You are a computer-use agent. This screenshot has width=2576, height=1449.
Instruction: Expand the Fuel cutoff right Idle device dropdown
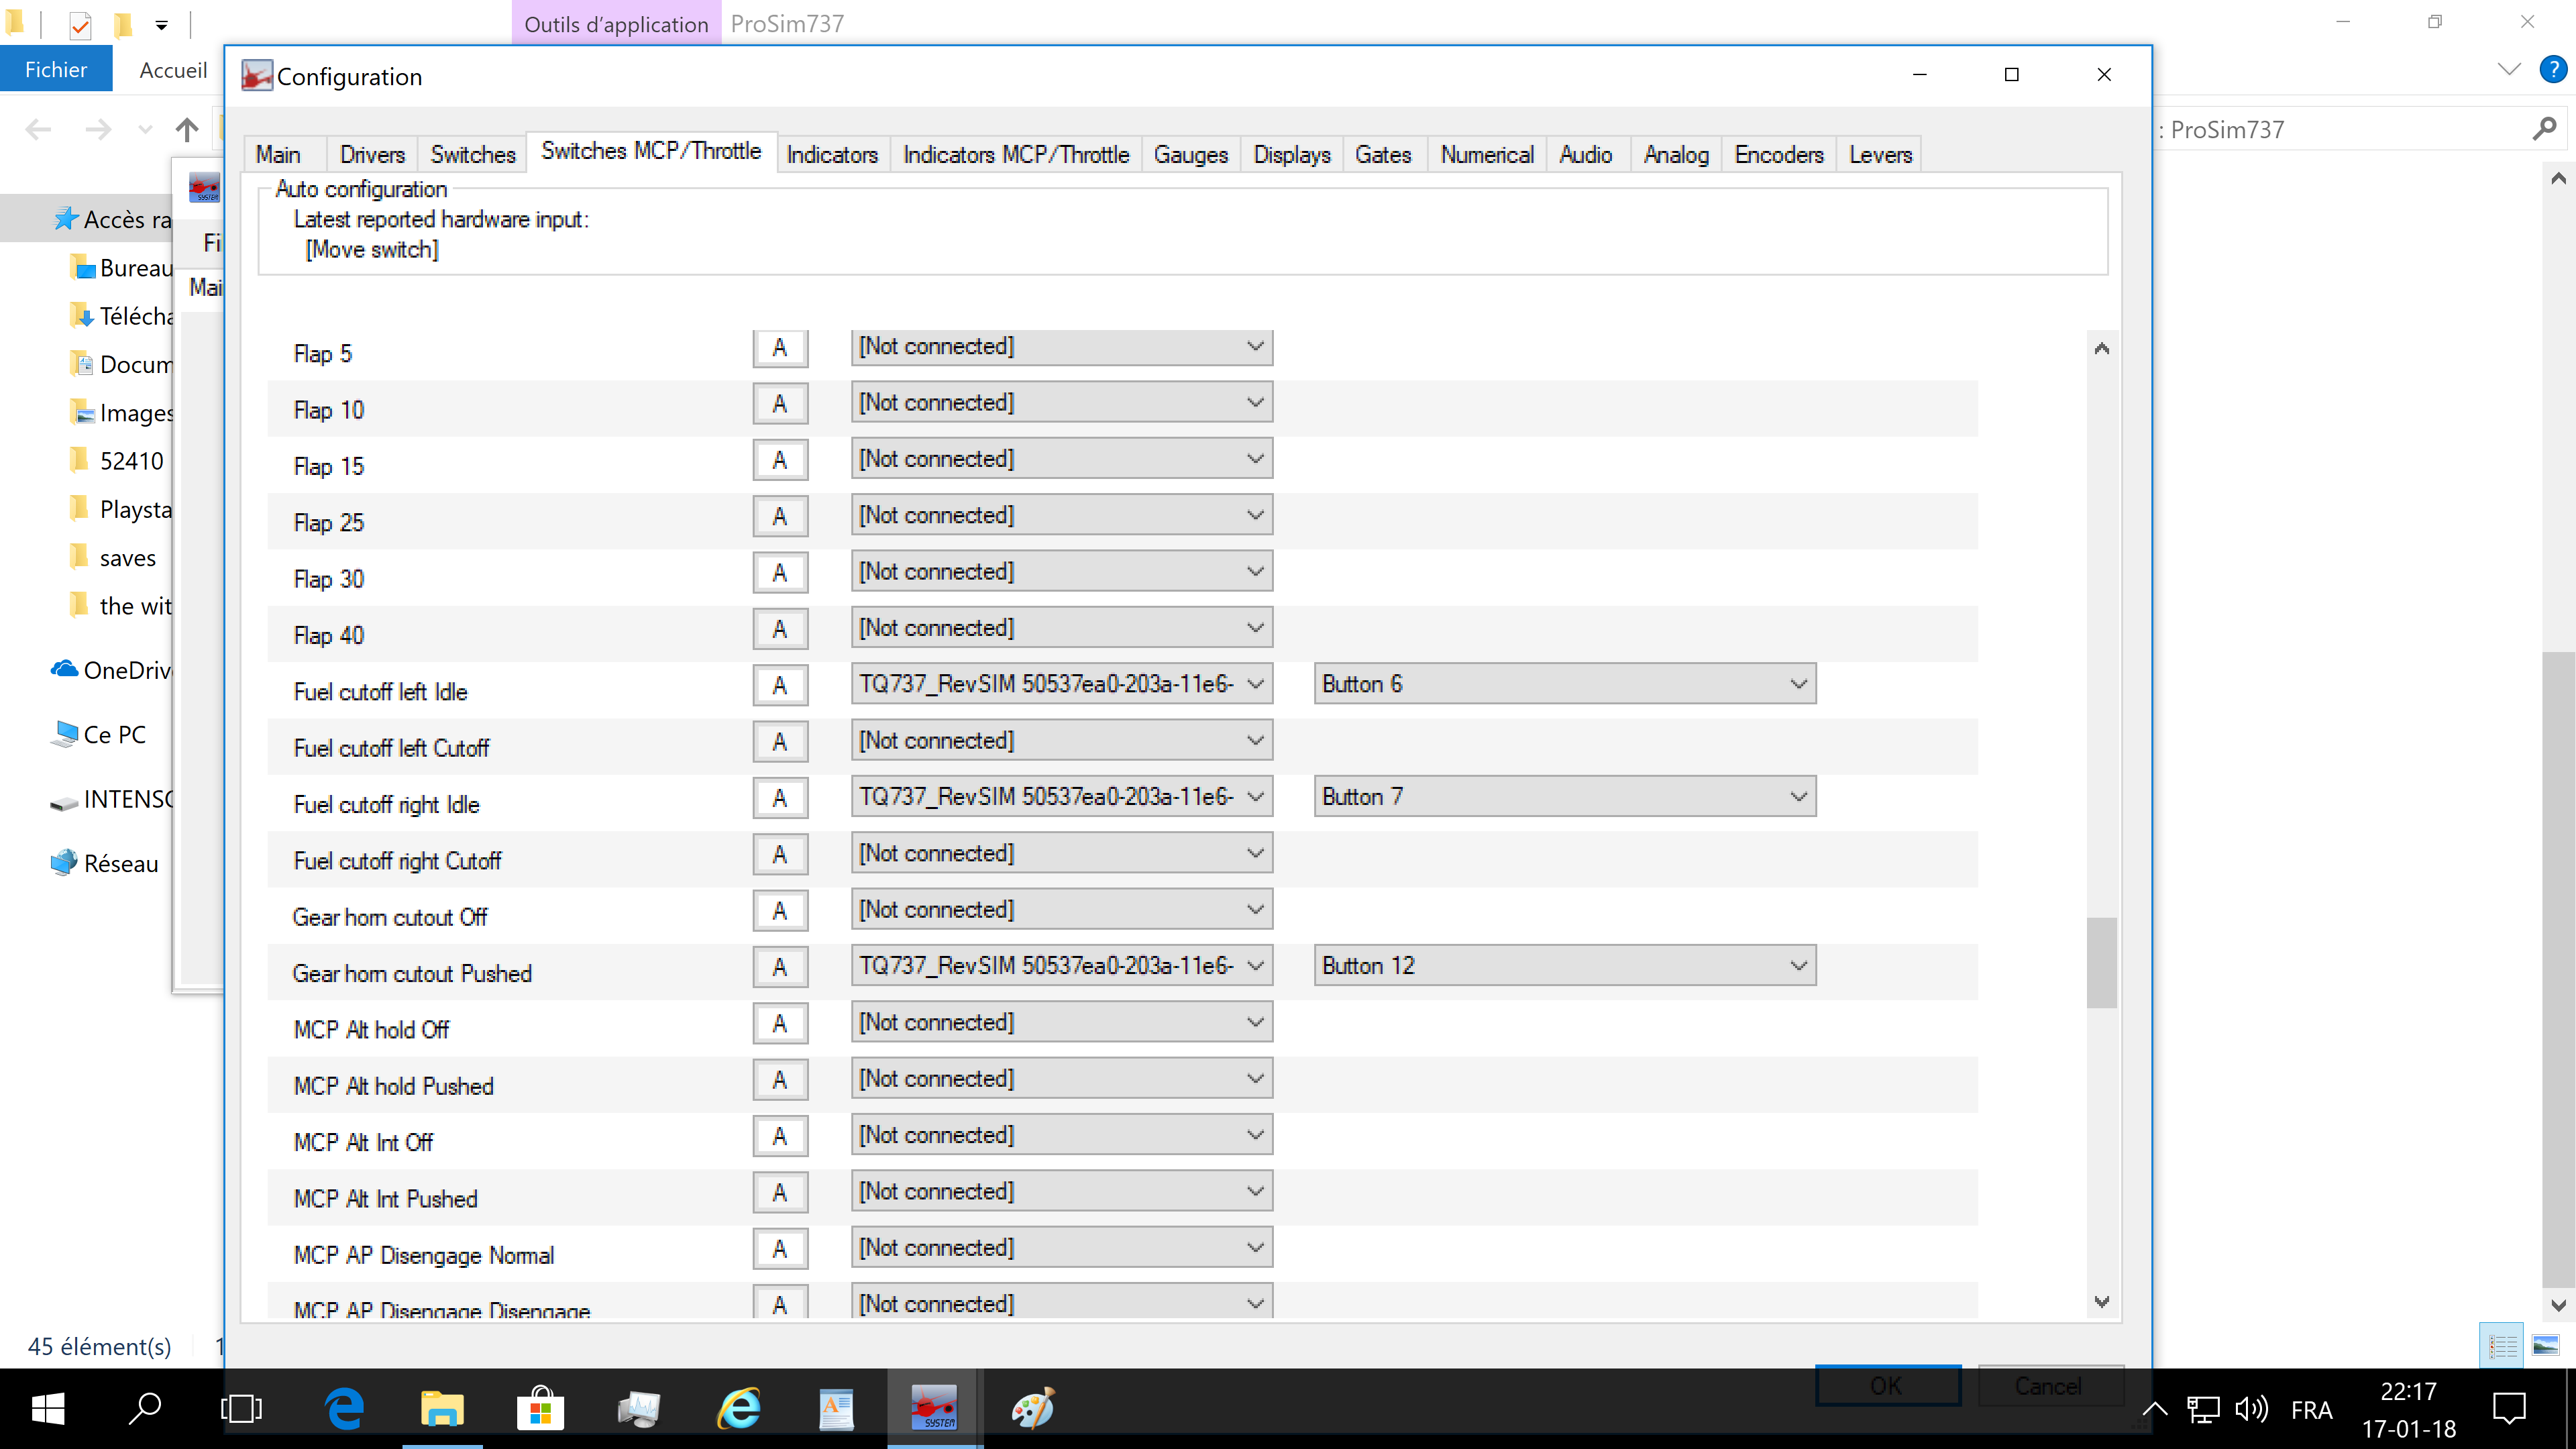pyautogui.click(x=1061, y=797)
